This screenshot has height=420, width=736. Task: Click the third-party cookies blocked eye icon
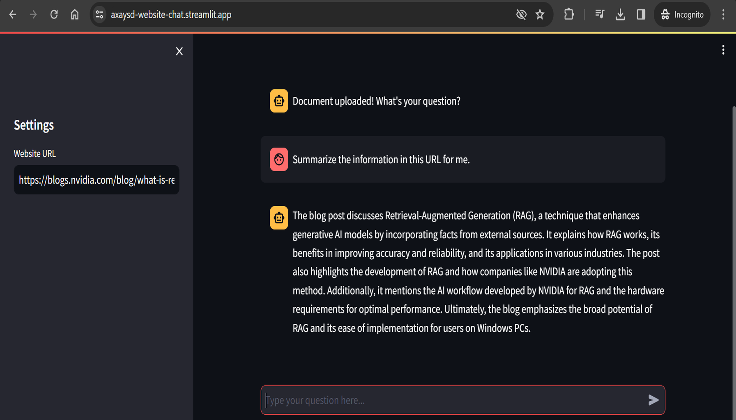tap(521, 15)
